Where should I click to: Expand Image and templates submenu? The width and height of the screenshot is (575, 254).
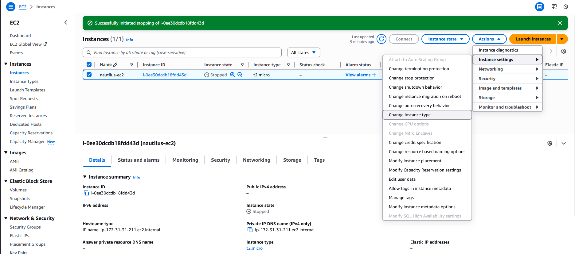click(507, 88)
